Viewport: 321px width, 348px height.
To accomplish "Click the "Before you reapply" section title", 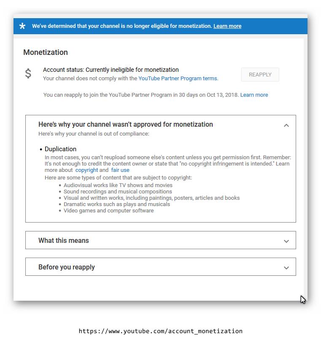I will click(67, 267).
